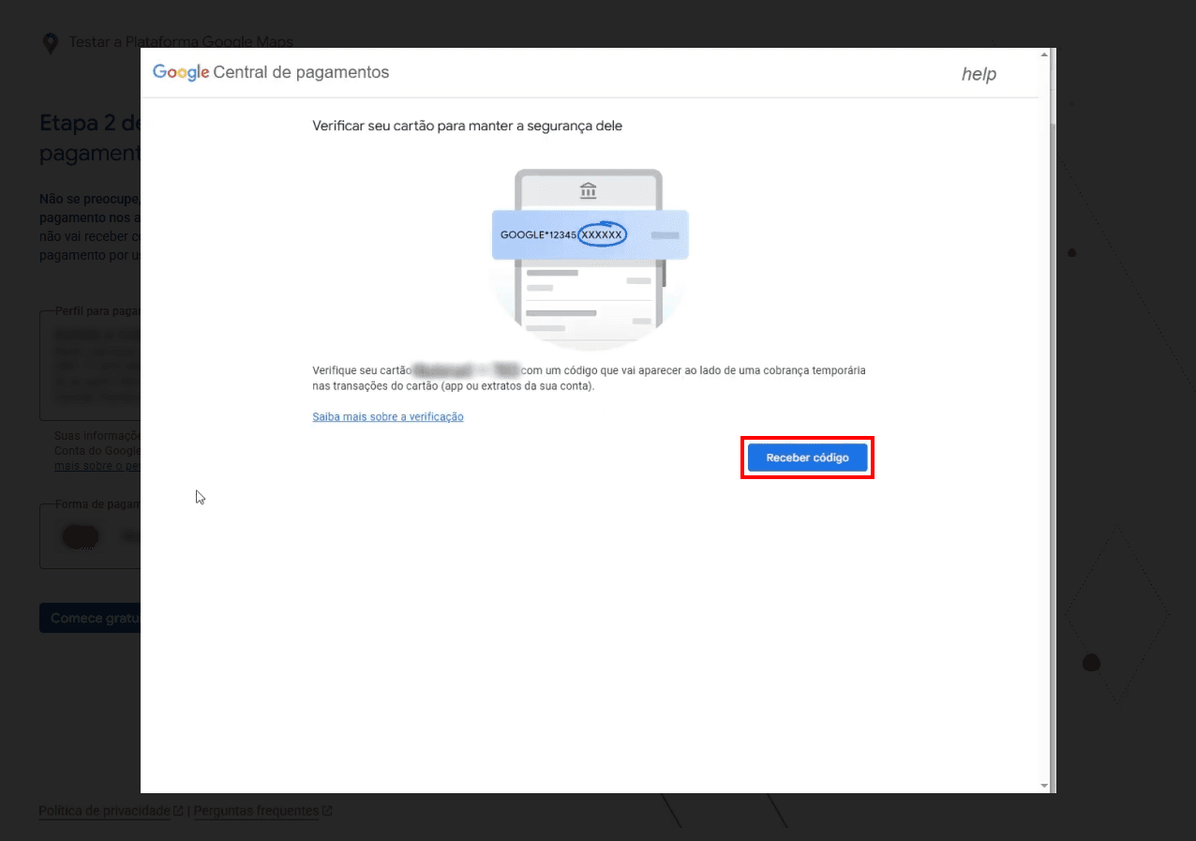Click external-link icon beside Política de privacidade

[x=178, y=811]
